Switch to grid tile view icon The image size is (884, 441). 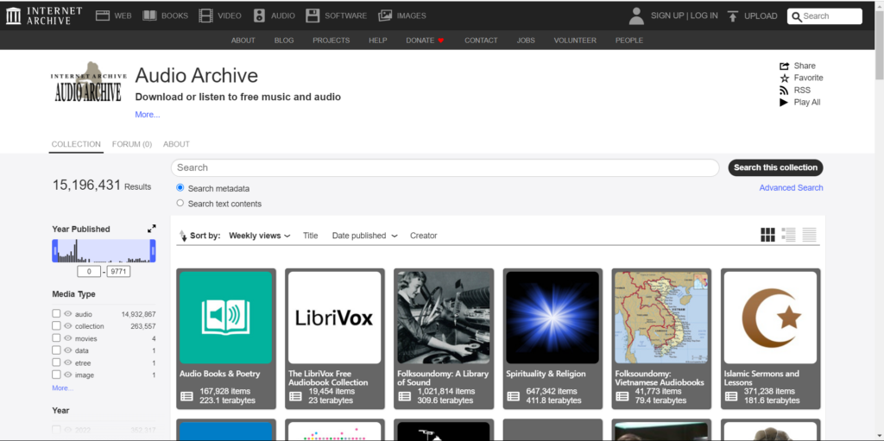pyautogui.click(x=767, y=235)
